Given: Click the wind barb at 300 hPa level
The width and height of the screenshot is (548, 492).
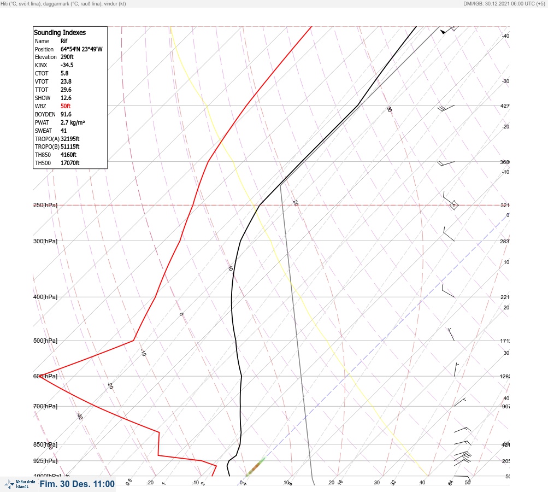Looking at the screenshot, I should click(449, 234).
